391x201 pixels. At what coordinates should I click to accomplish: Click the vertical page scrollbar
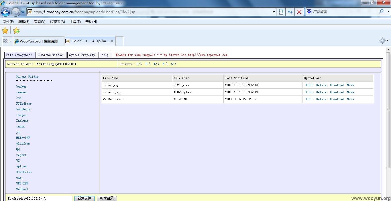(x=388, y=110)
